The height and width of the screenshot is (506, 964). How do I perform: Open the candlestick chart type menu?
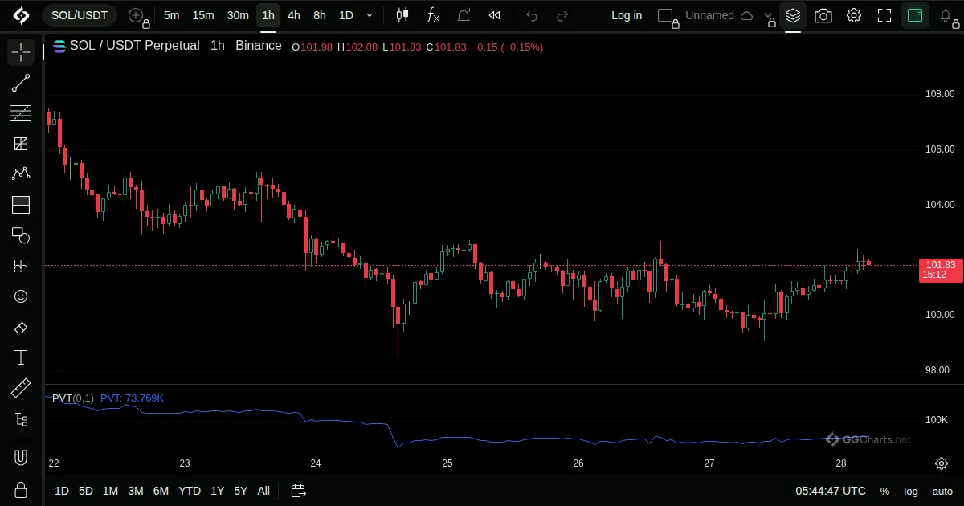tap(402, 15)
